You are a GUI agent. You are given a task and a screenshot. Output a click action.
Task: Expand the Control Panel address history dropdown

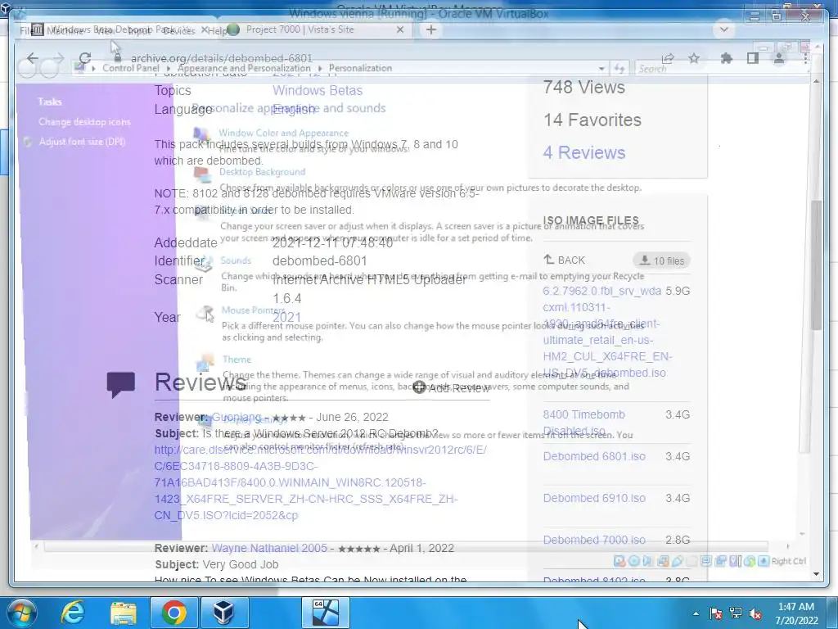[x=601, y=69]
